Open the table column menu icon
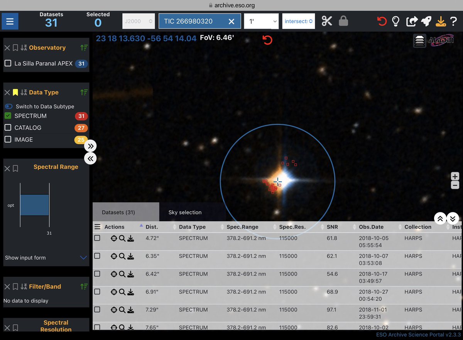The width and height of the screenshot is (463, 340). tap(98, 227)
